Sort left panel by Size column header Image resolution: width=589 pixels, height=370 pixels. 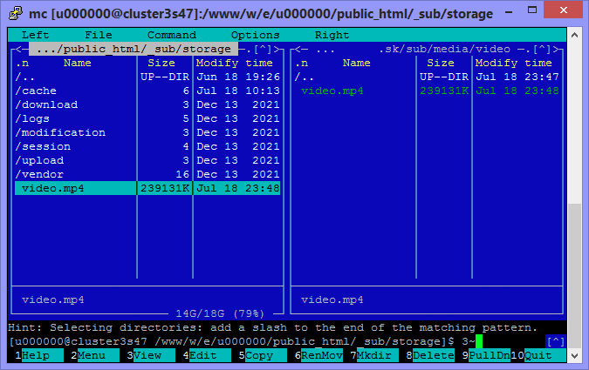click(x=161, y=63)
